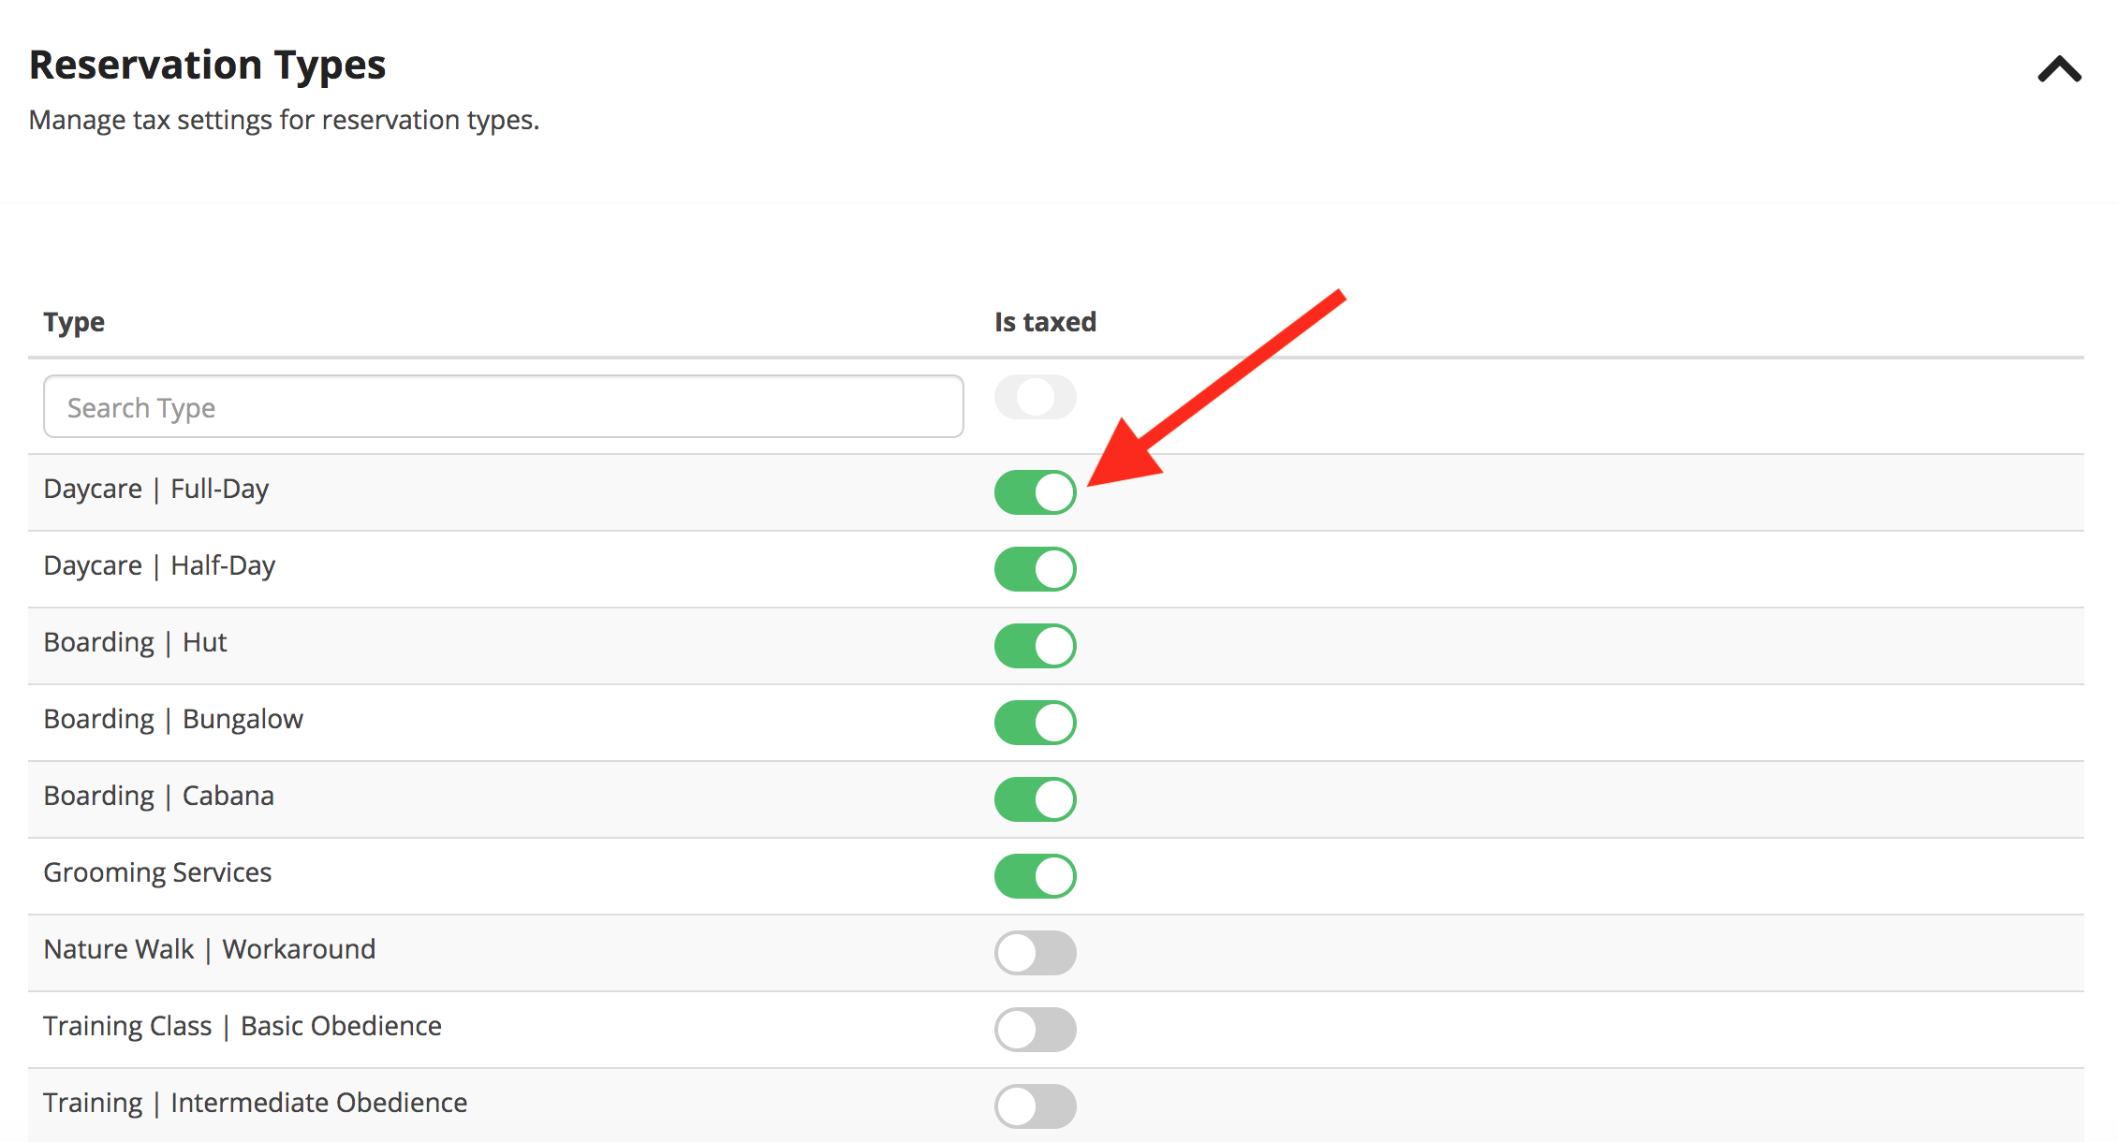2118x1142 pixels.
Task: Enable tax for Nature Walk Workaround
Action: 1035,953
